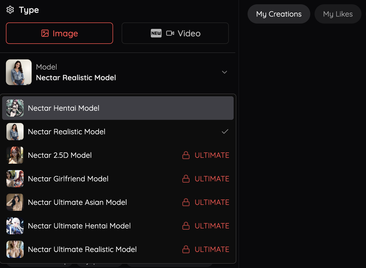Viewport: 366px width, 268px height.
Task: Click the ULTIMATE label on Nectar Ultimate Realistic Model
Action: coord(212,249)
